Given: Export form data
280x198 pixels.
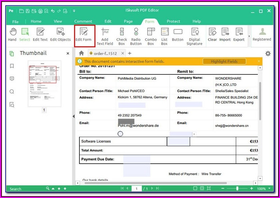Looking at the screenshot, I should coord(239,35).
